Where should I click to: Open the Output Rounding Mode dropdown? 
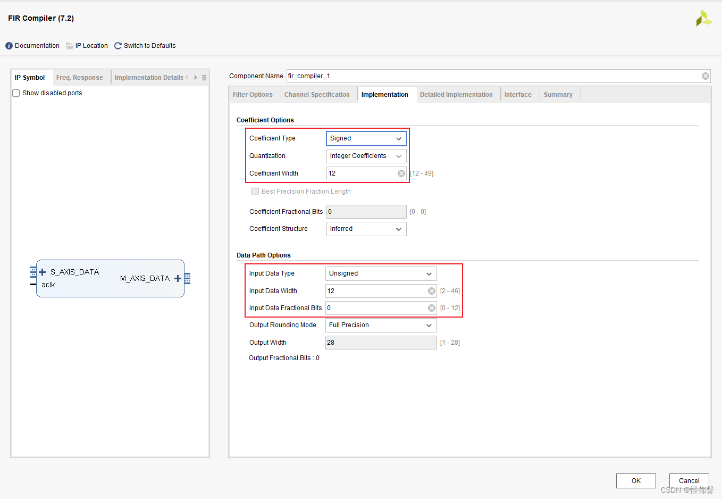click(x=381, y=325)
